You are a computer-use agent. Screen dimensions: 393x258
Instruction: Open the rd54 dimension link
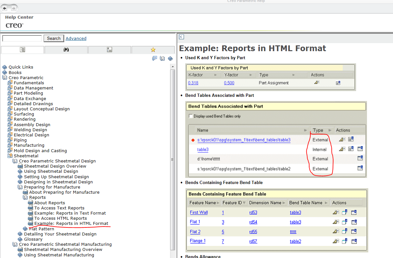[x=253, y=222]
